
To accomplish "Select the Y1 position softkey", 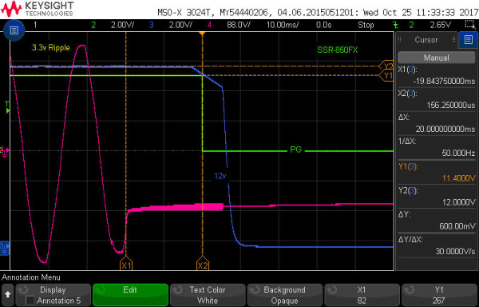I will click(x=438, y=295).
